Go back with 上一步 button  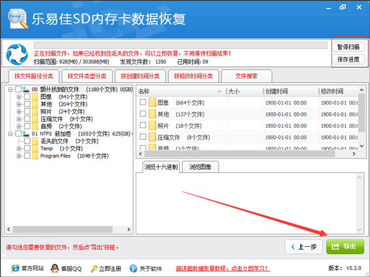pyautogui.click(x=303, y=247)
